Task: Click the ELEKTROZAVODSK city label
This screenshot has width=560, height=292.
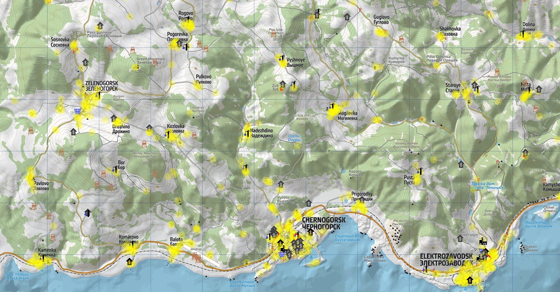Action: point(447,259)
